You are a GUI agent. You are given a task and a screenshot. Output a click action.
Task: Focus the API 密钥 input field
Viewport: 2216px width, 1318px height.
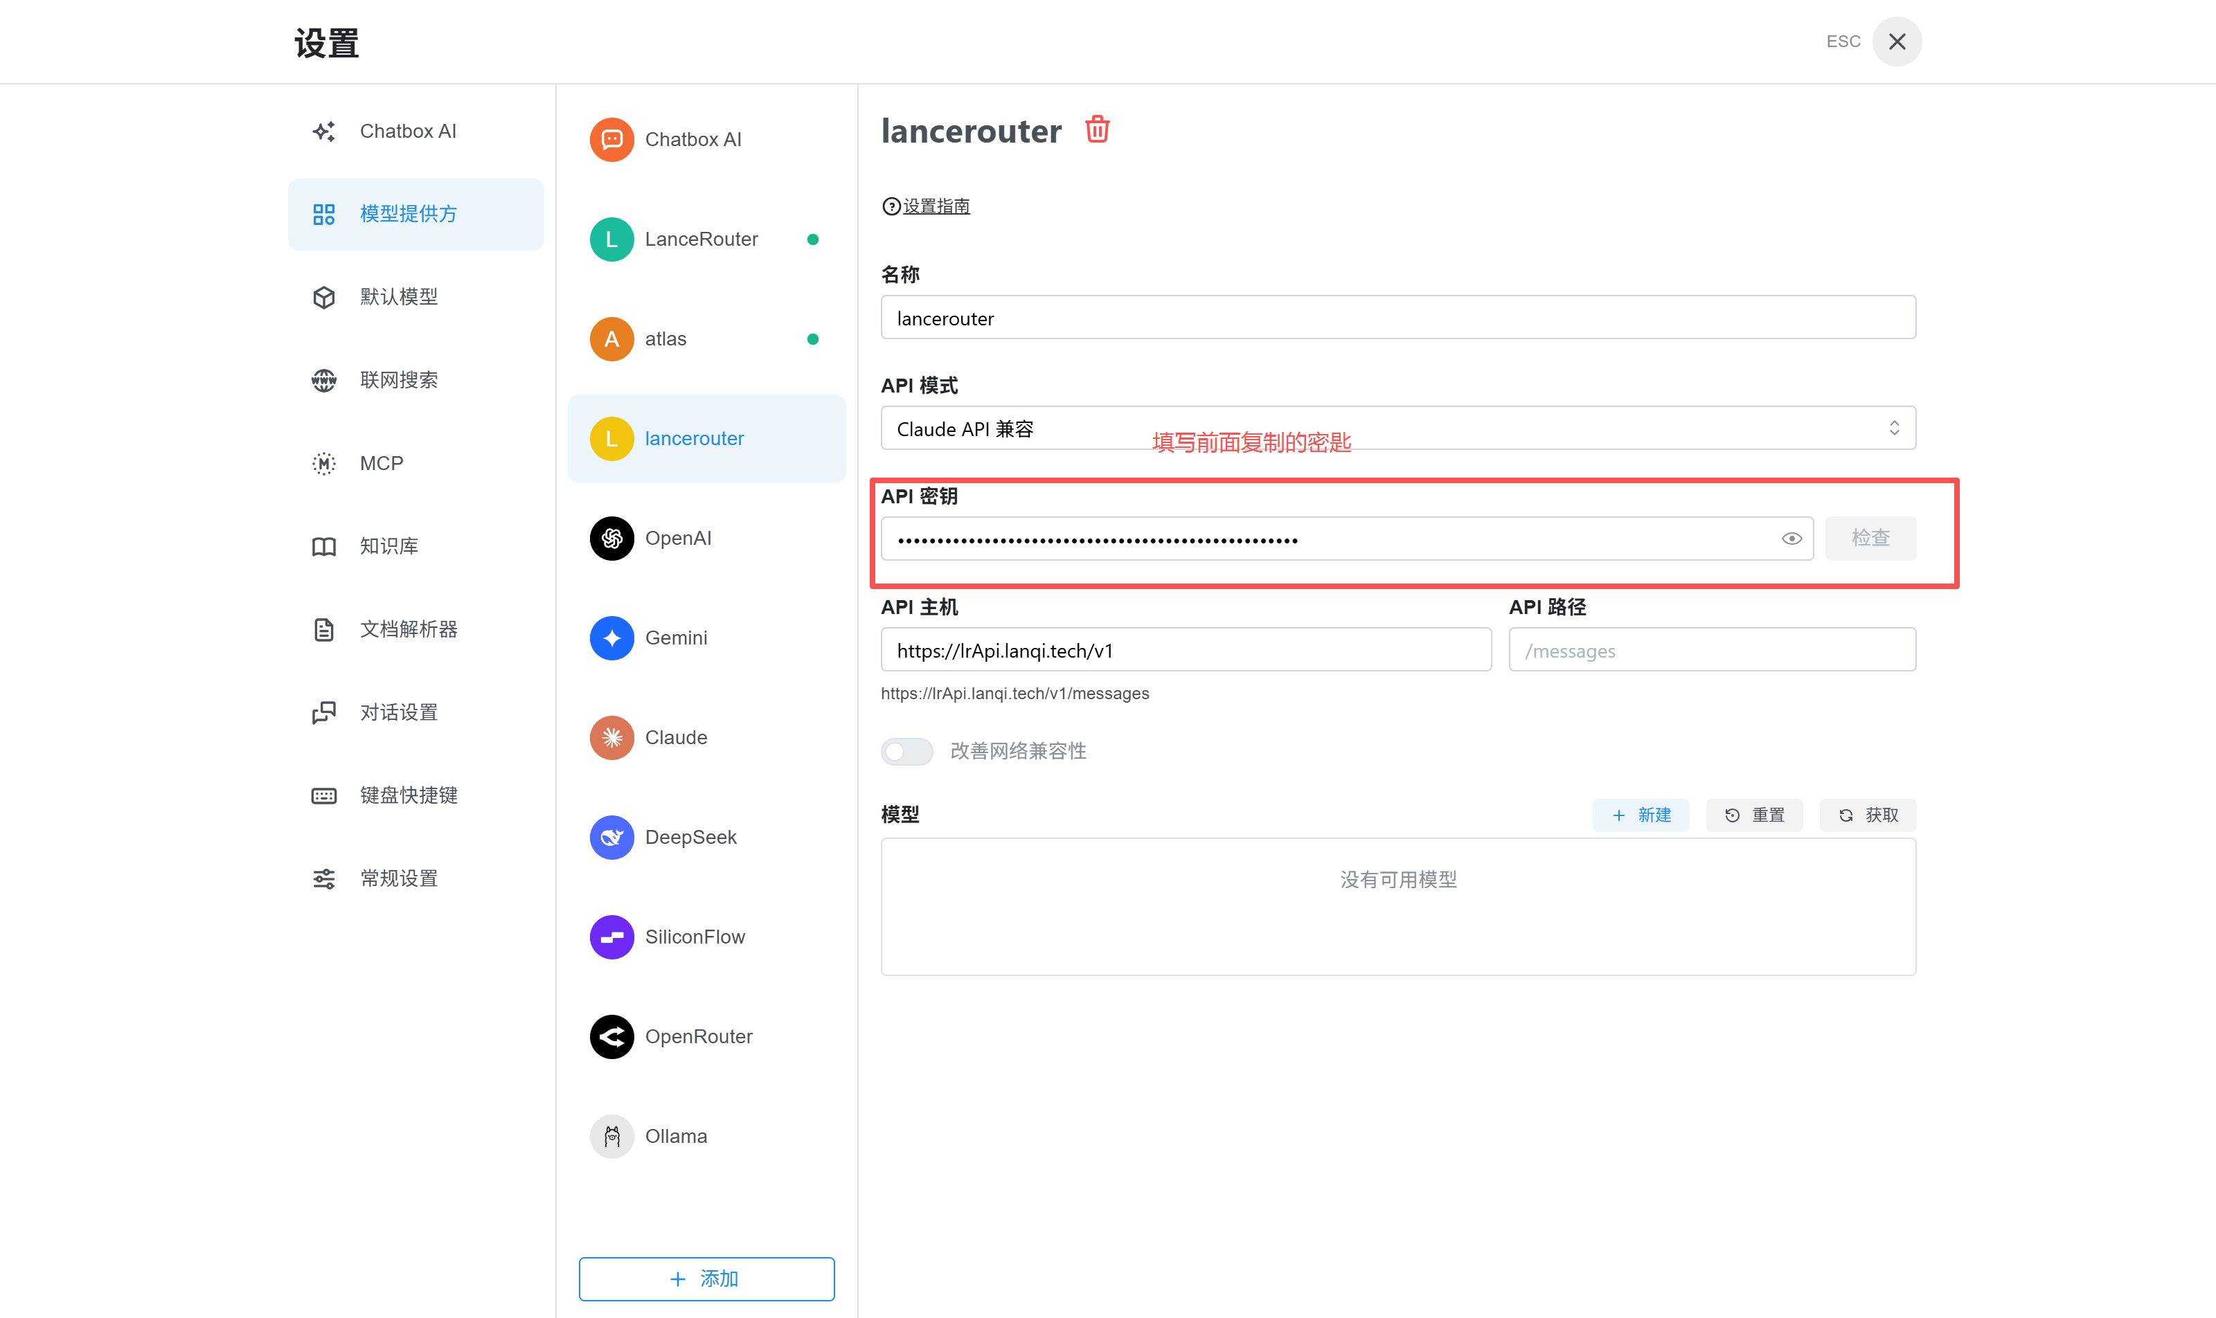pyautogui.click(x=1346, y=539)
